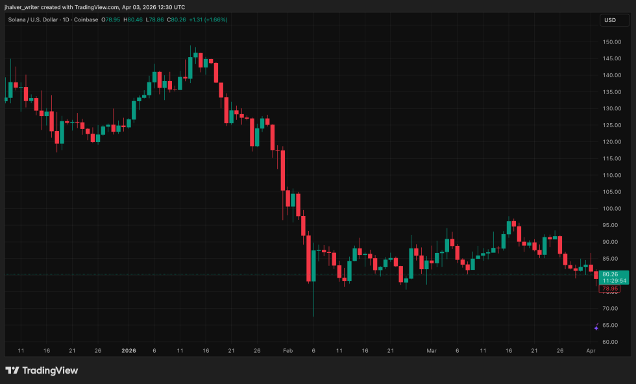This screenshot has width=636, height=384.
Task: Click the purple sparkle marker icon
Action: (596, 327)
